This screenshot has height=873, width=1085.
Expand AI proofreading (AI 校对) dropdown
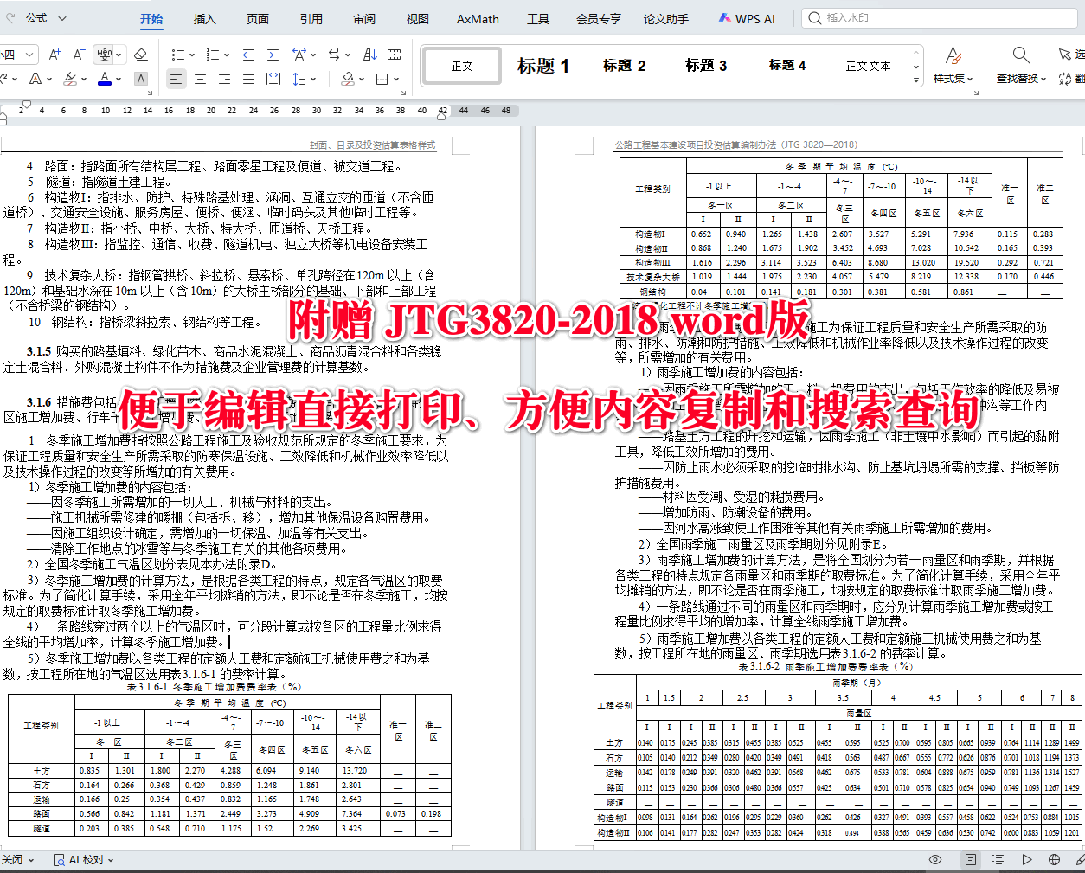112,860
